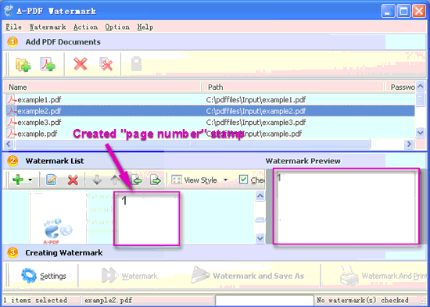Click the Import watermark icon with left green arrow

[x=137, y=180]
